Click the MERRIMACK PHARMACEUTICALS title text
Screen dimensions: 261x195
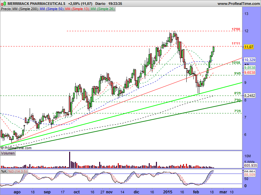(37, 4)
